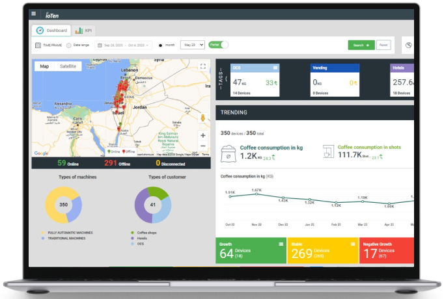Select the month radio button
Viewport: 444px width, 299px height.
click(161, 45)
